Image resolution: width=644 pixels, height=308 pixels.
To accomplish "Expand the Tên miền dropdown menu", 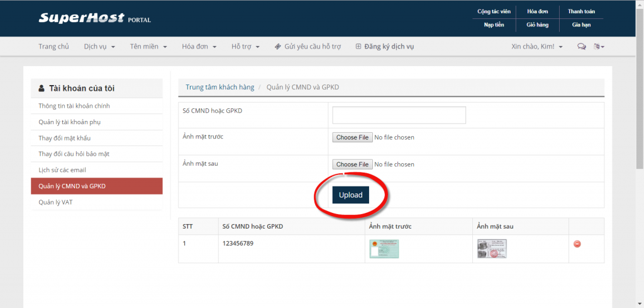I will coord(148,47).
